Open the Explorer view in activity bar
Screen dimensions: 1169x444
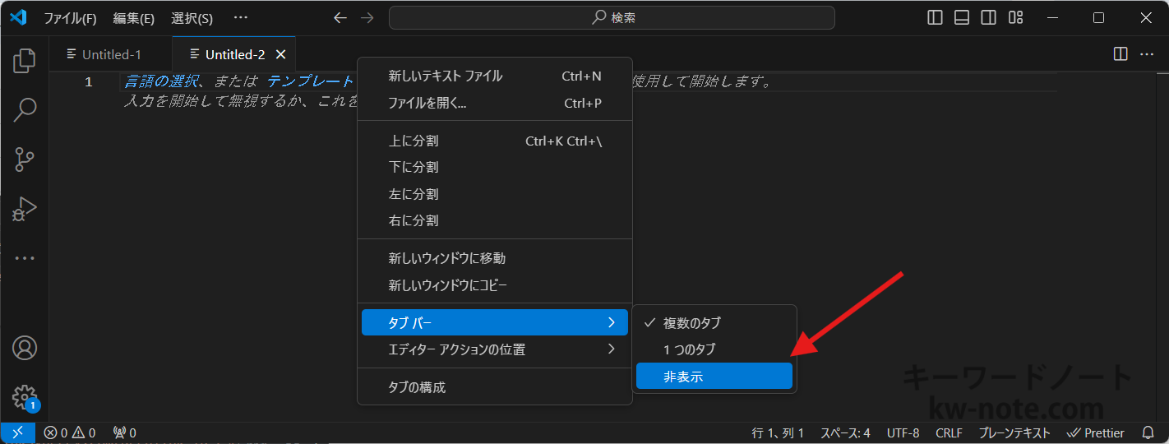pos(25,60)
